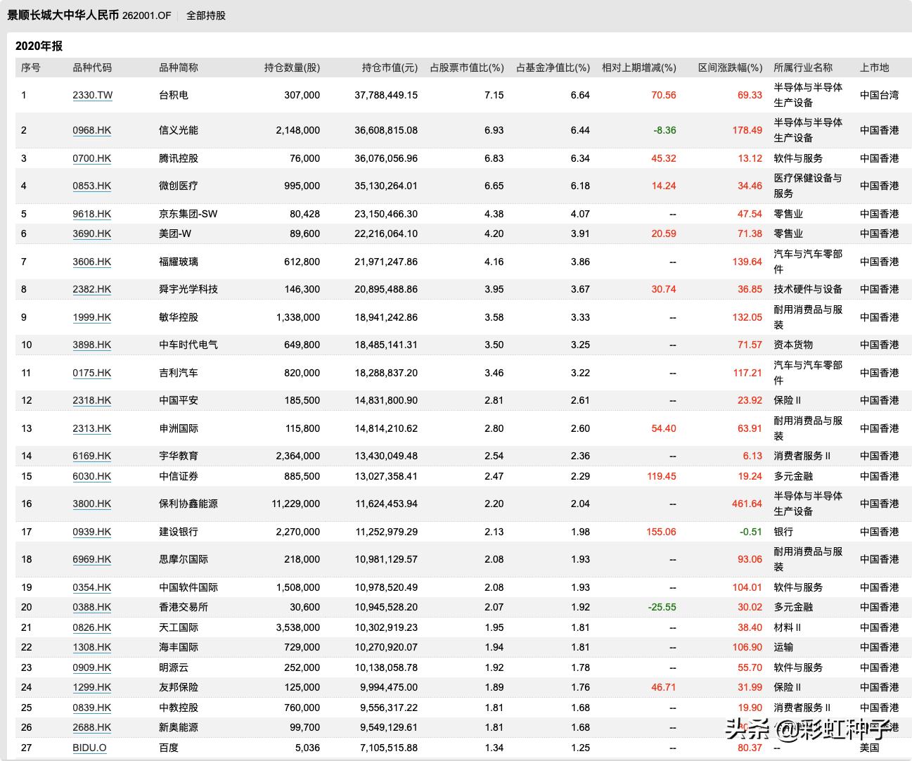912x761 pixels.
Task: Open the 6030.HK link for 中信证券
Action: (91, 476)
